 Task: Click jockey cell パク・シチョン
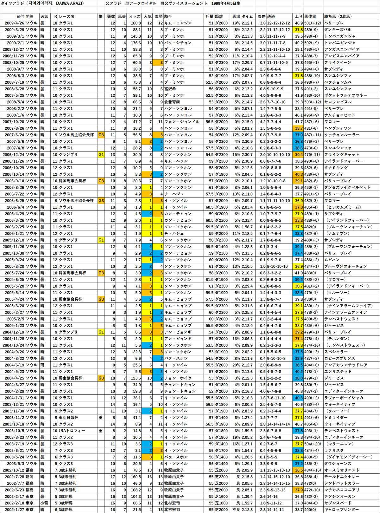click(x=178, y=43)
